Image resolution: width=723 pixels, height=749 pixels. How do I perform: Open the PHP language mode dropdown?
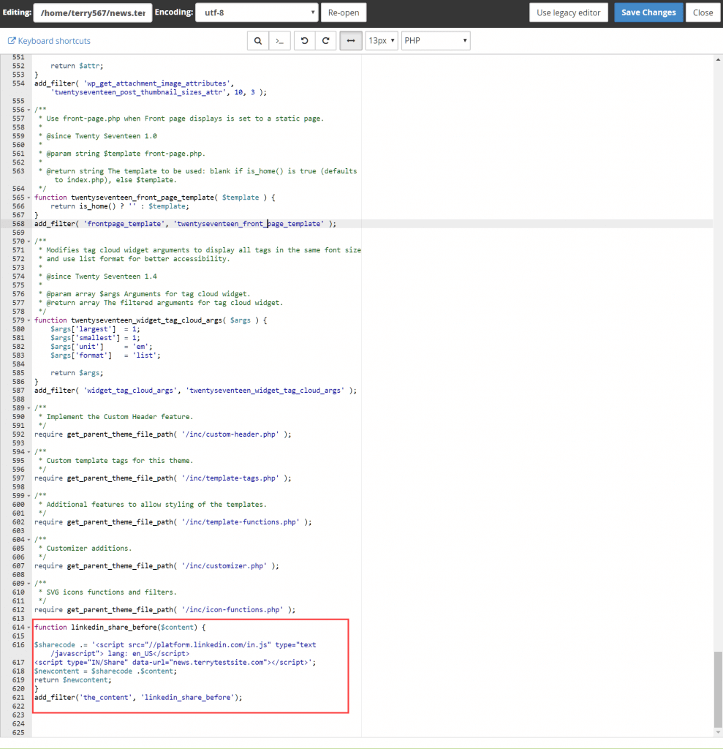point(436,41)
